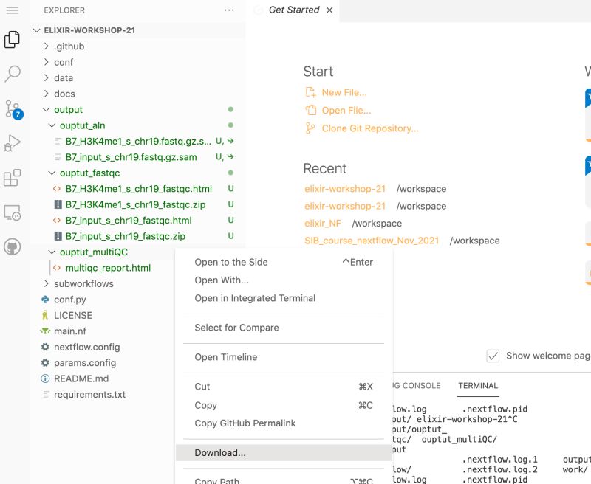Viewport: 591px width, 484px height.
Task: Open the Search view in activity bar
Action: pos(12,74)
